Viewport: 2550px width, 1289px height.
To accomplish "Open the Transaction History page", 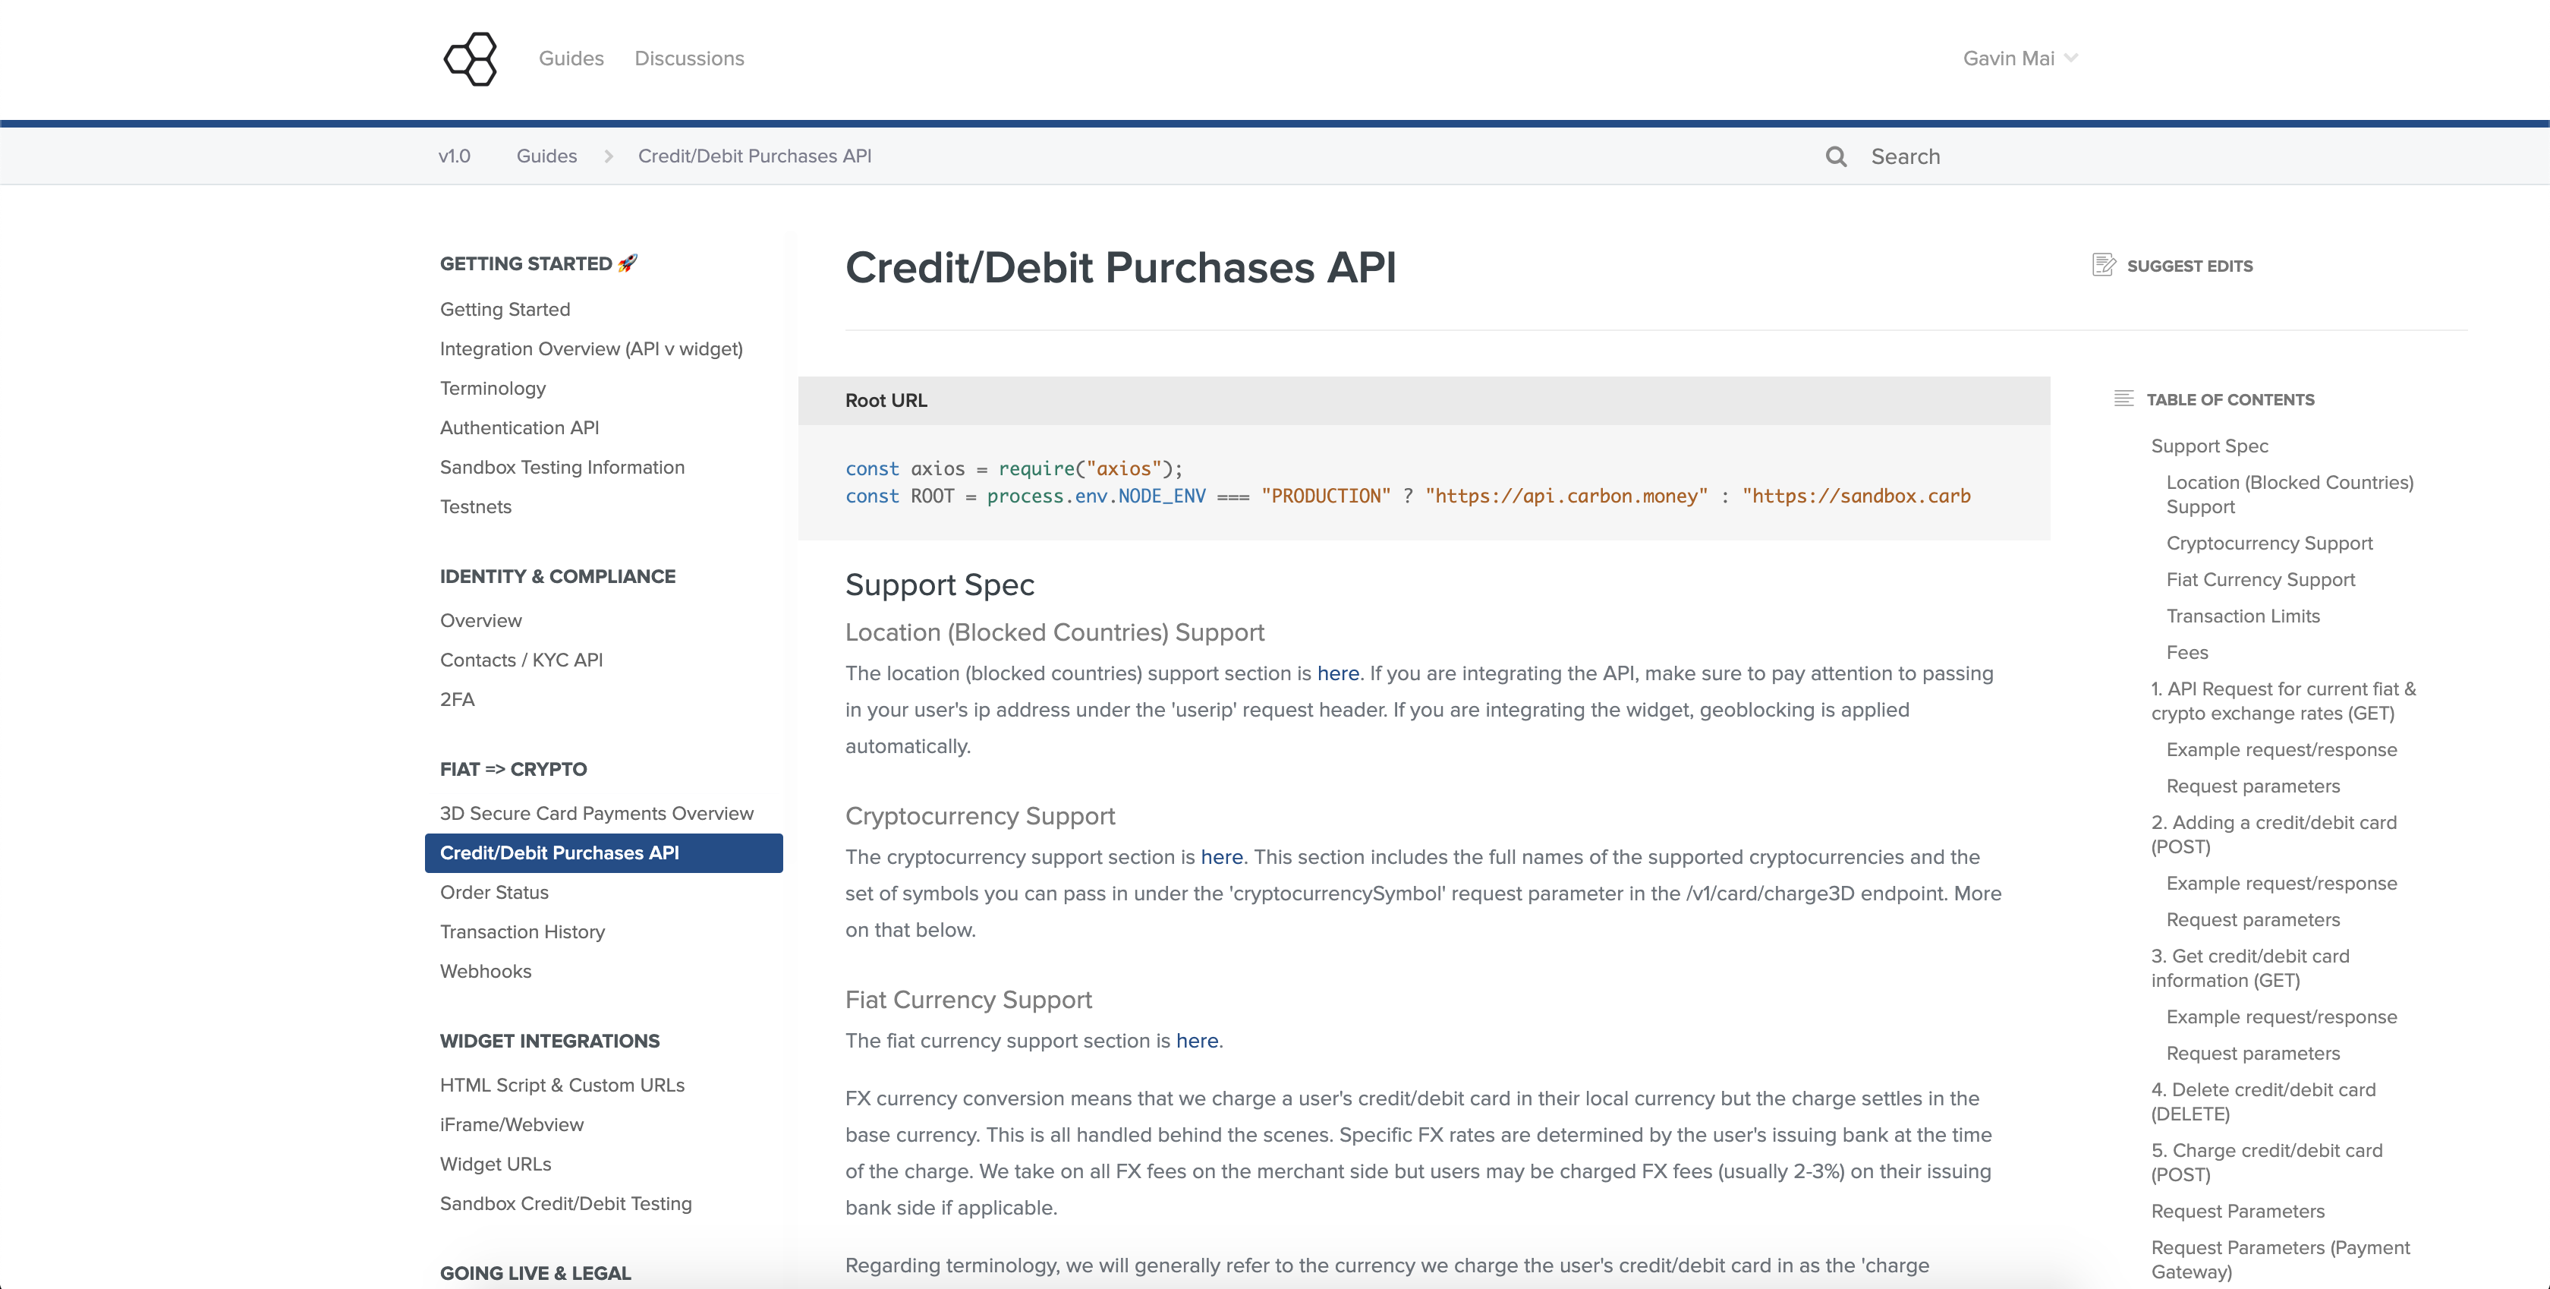I will [523, 931].
